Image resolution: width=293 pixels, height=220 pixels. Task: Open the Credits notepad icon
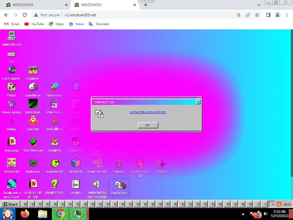76,187
